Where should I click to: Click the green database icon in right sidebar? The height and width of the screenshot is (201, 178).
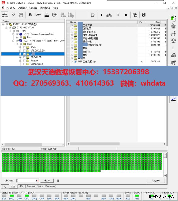click(173, 18)
